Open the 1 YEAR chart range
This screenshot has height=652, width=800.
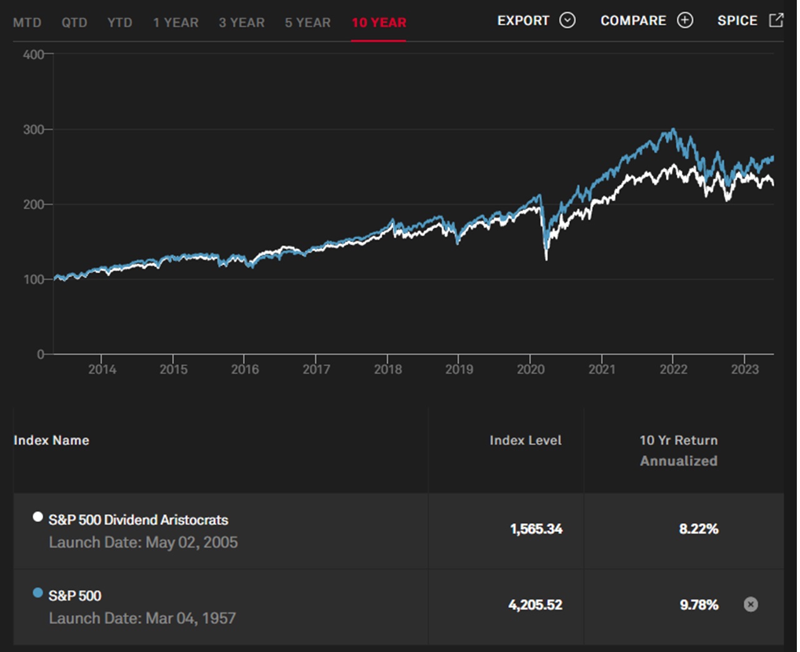click(176, 23)
